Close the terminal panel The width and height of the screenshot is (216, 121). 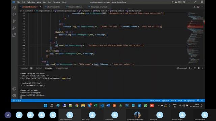click(x=202, y=68)
